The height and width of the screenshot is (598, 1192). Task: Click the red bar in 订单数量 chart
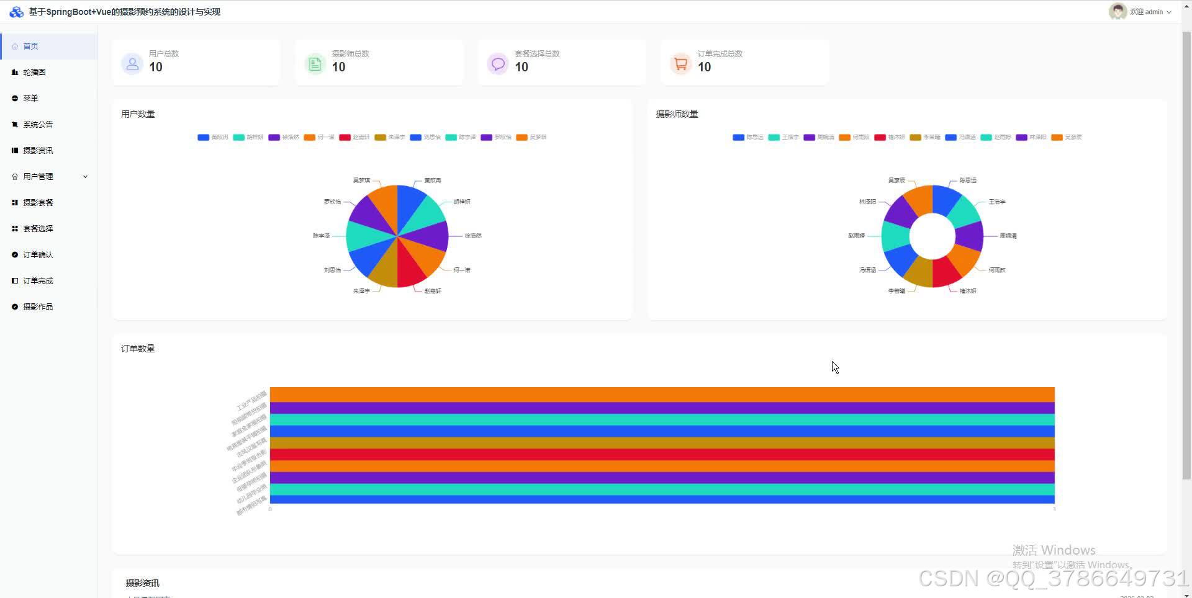[662, 455]
